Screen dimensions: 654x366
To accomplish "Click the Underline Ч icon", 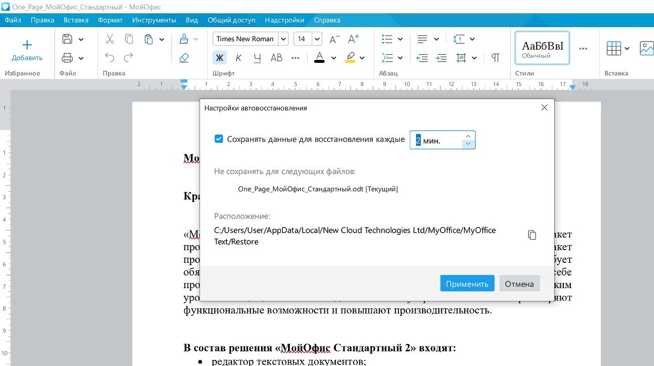I will coord(257,58).
